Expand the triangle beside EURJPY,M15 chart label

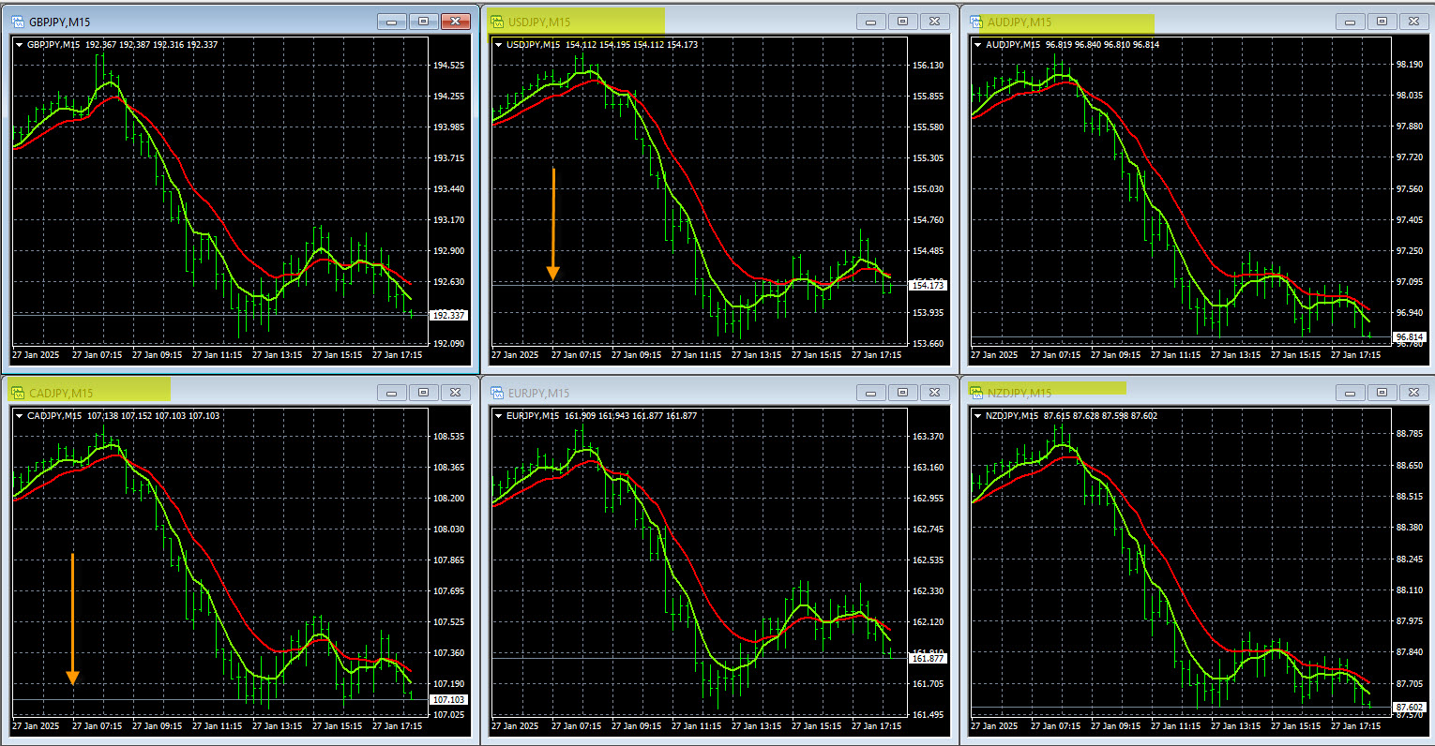(x=499, y=415)
